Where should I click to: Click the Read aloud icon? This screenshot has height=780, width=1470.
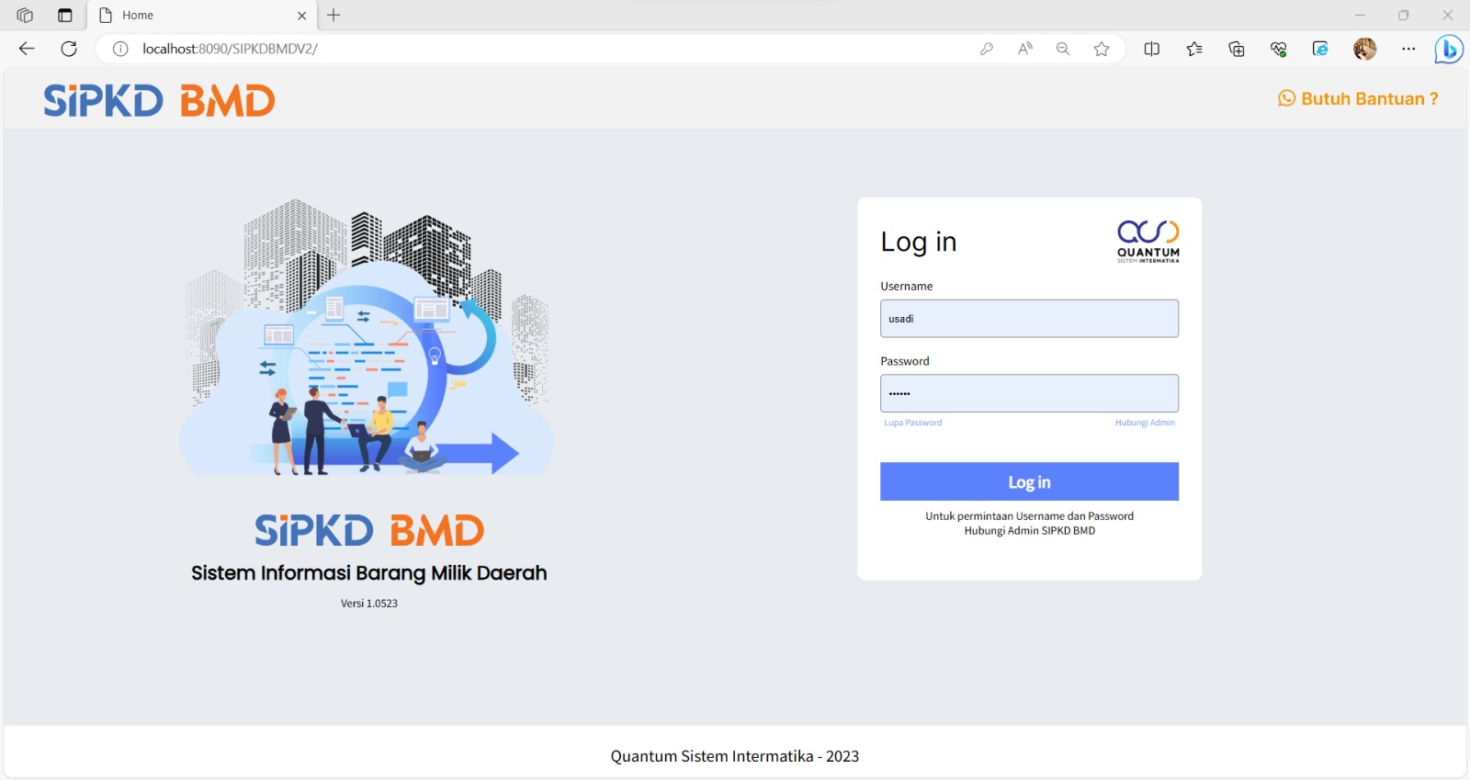pyautogui.click(x=1025, y=49)
